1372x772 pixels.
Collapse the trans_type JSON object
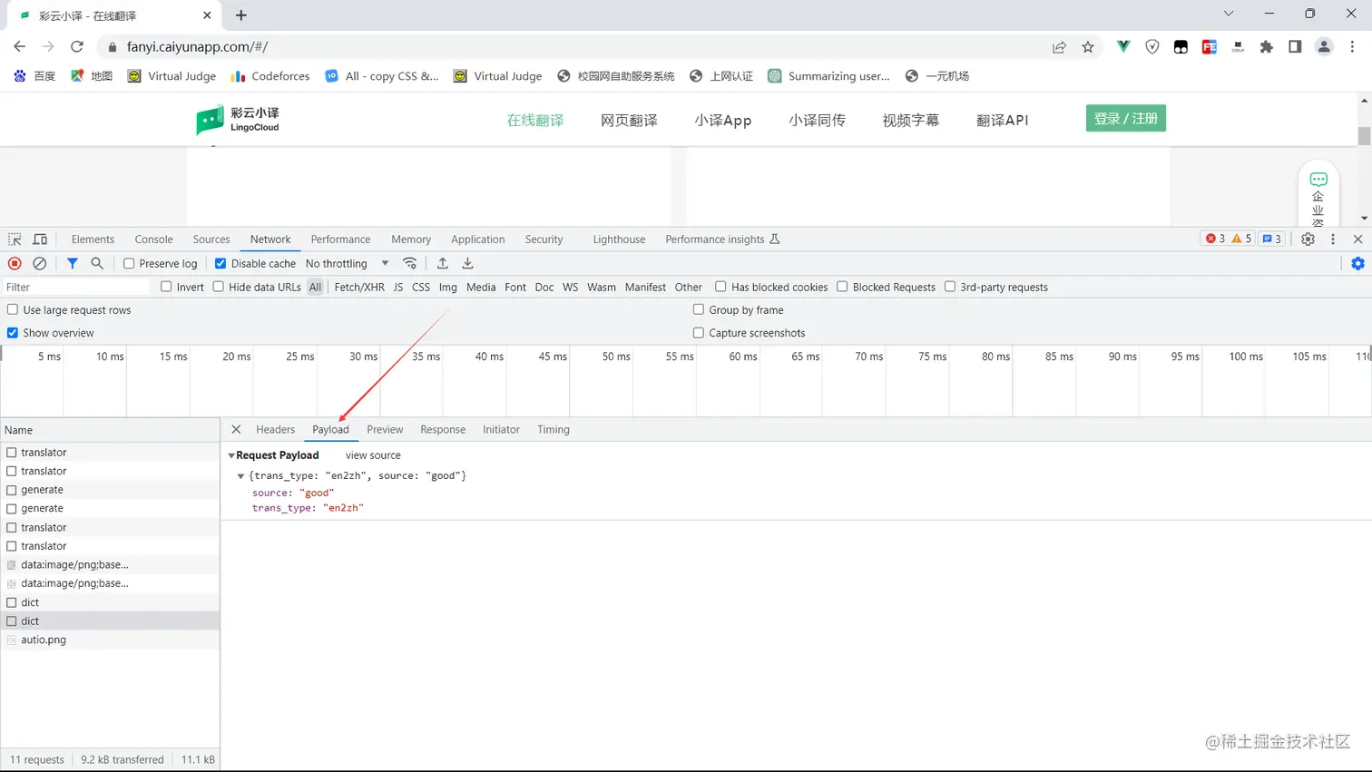[240, 475]
